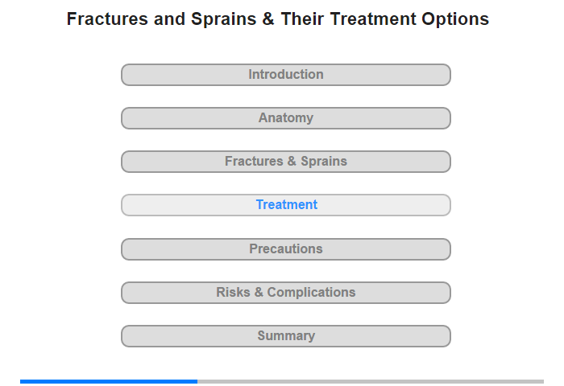View the Risks & Complications section
Screen dimensions: 564x386
(x=285, y=293)
